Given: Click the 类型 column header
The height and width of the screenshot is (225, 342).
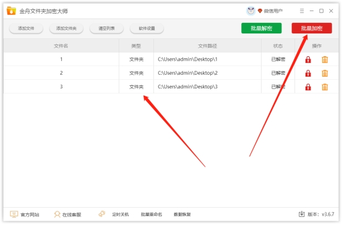Looking at the screenshot, I should [136, 46].
